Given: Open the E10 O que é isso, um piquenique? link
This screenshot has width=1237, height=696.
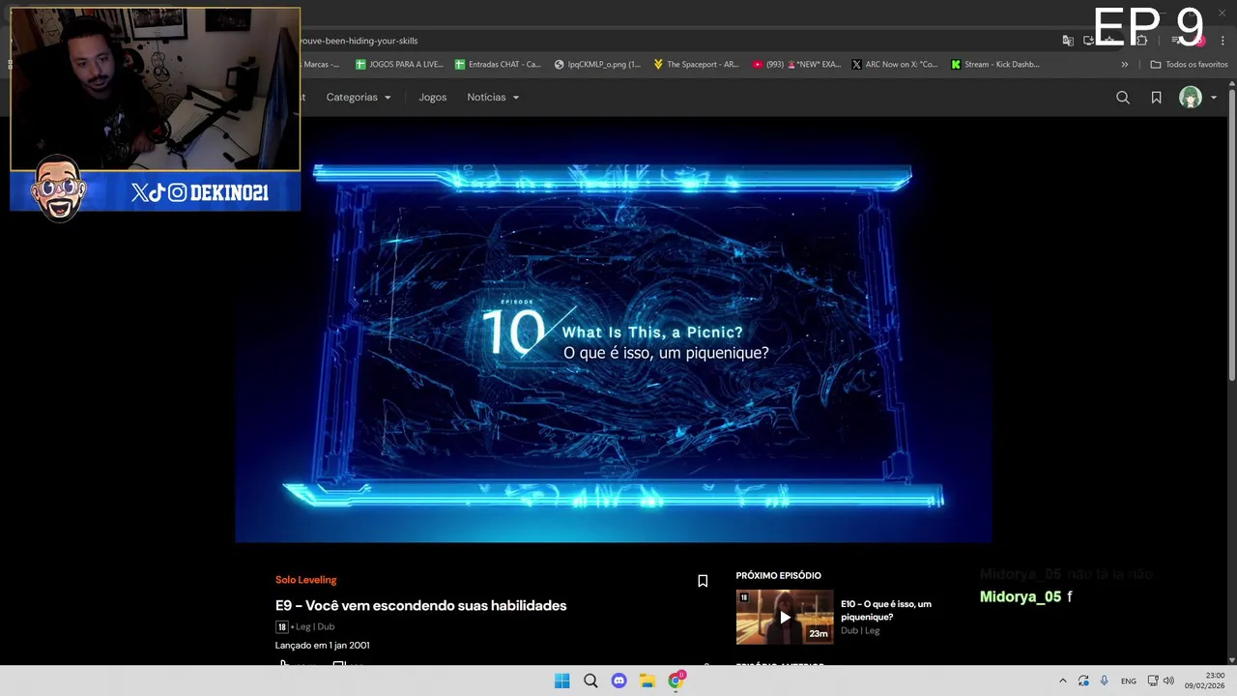Looking at the screenshot, I should coord(886,610).
